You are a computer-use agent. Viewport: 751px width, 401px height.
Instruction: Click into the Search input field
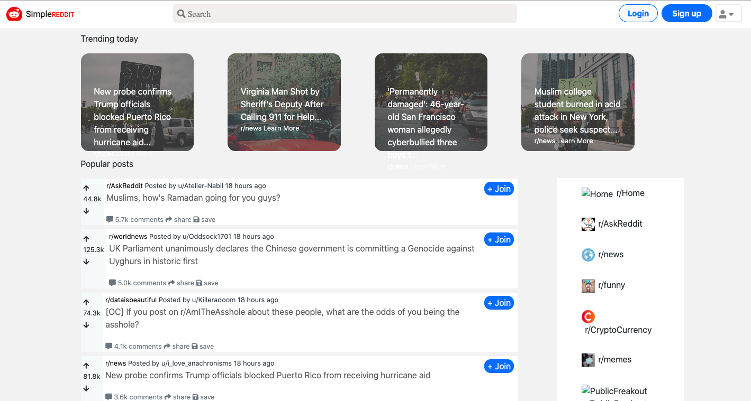click(345, 14)
